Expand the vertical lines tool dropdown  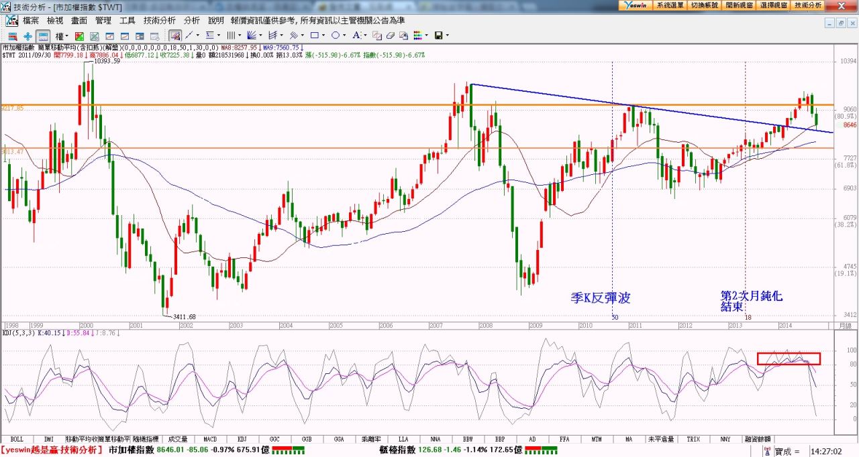(240, 36)
